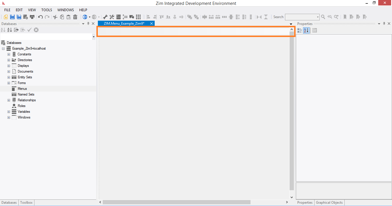Open Databases panel window options dropdown
The image size is (392, 206).
tap(83, 24)
